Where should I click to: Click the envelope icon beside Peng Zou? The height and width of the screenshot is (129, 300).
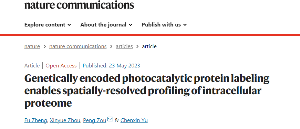pos(110,119)
